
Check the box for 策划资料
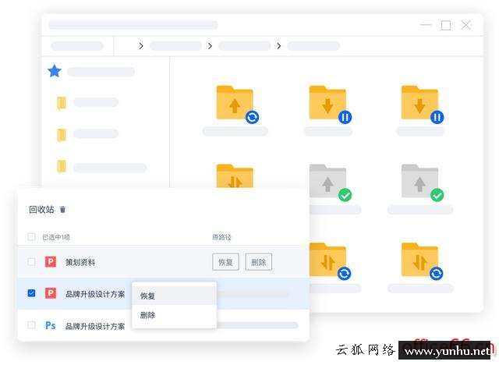coord(31,262)
